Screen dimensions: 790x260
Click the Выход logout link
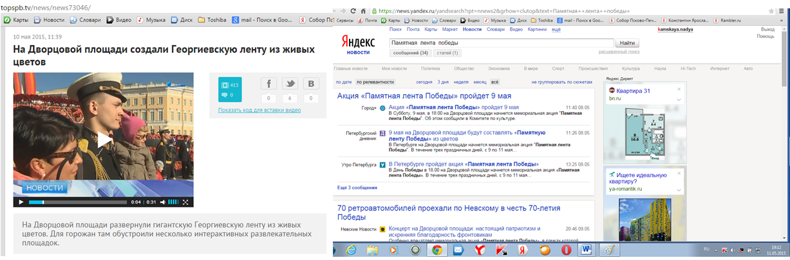(767, 30)
